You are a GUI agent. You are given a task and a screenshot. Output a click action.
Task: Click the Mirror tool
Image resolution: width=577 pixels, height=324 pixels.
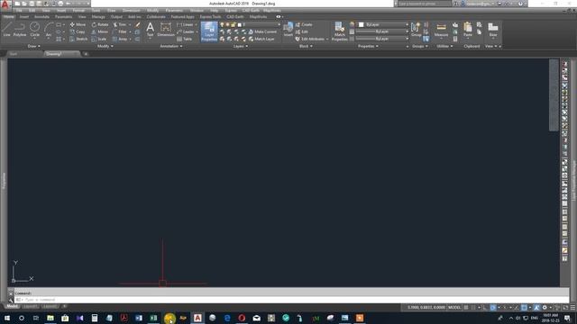[100, 32]
